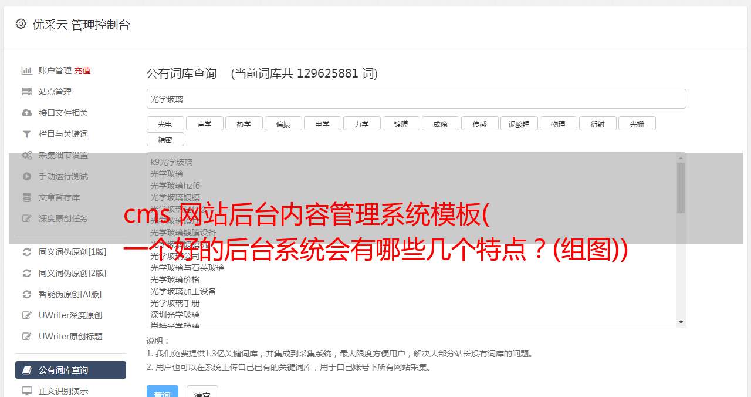
Task: Select the 站点管理 server icon
Action: point(27,92)
